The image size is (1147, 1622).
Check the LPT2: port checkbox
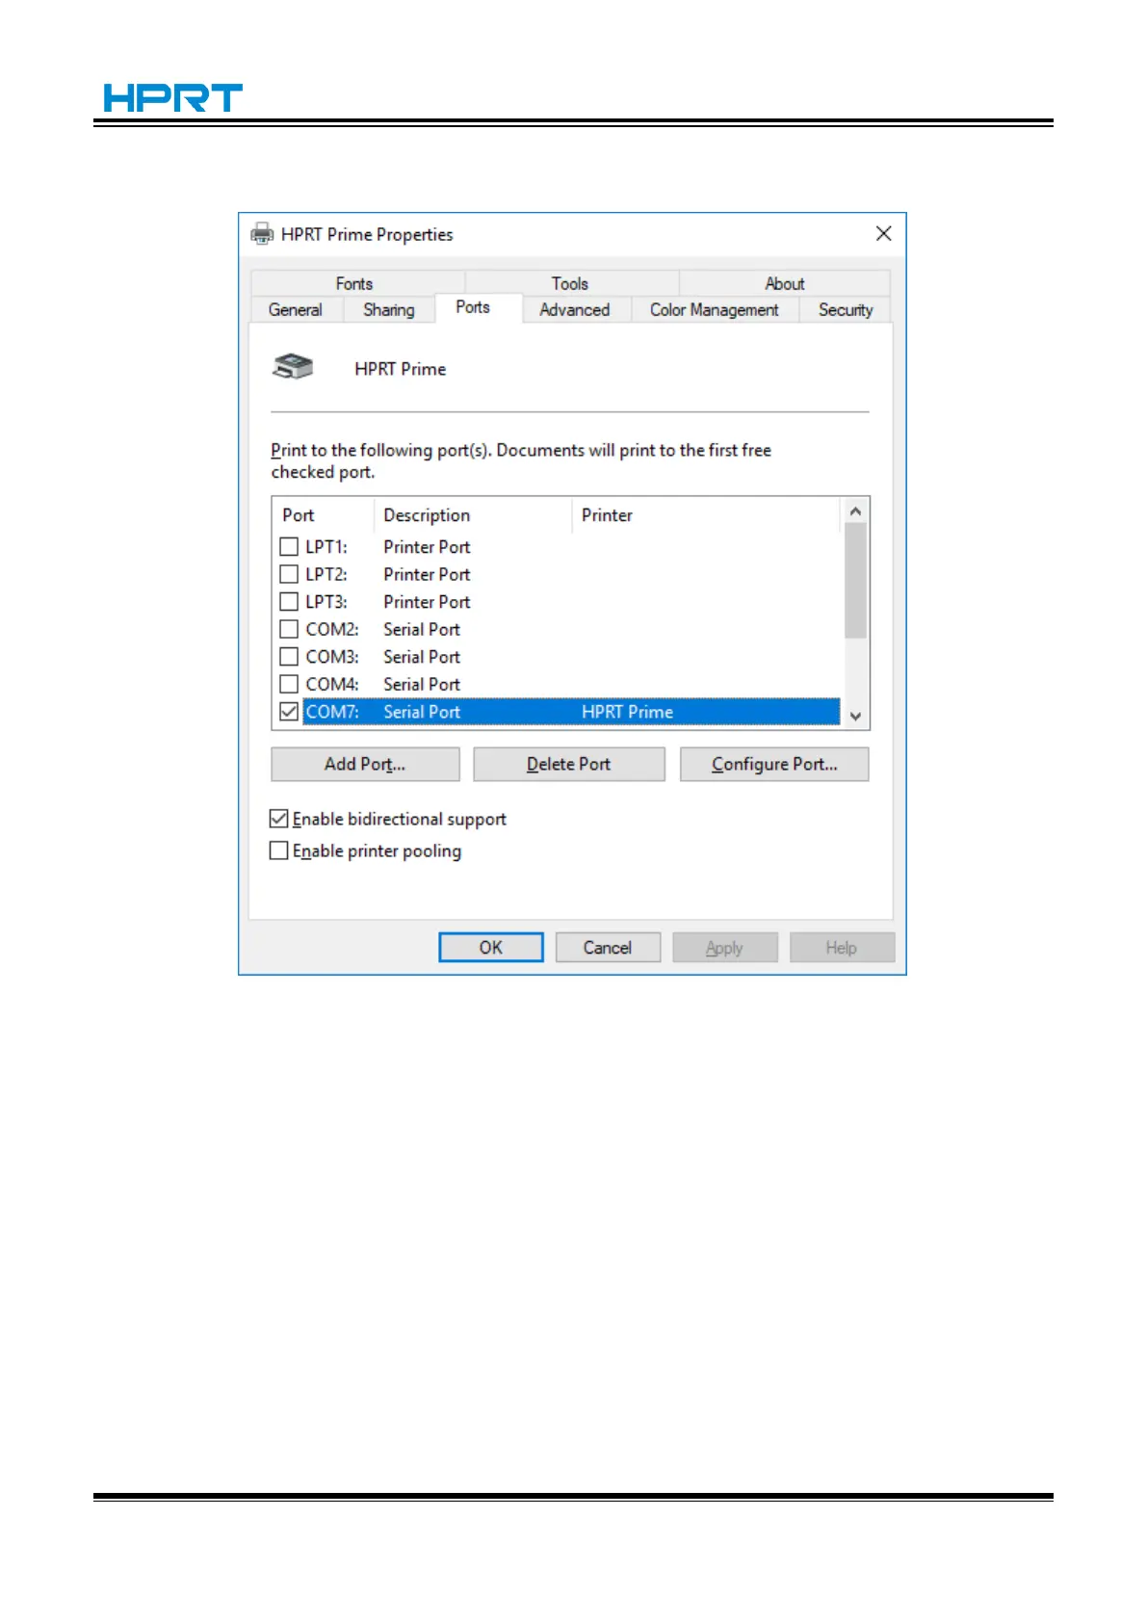[x=289, y=574]
